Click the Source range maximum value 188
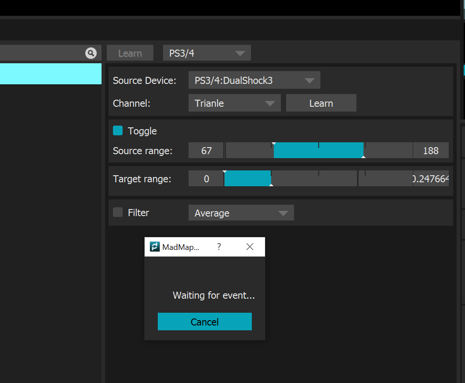The height and width of the screenshot is (383, 465). pos(431,151)
